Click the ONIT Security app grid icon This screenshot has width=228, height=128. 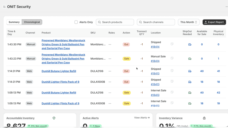click(x=4, y=7)
